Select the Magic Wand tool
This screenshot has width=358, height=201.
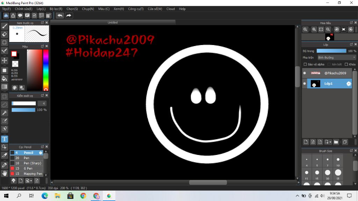[x=4, y=113]
